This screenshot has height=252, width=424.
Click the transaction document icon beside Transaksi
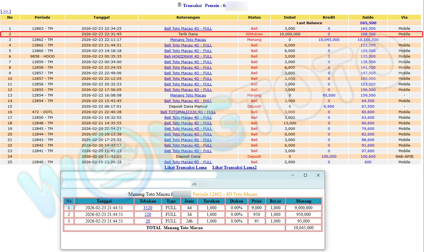coord(179,5)
